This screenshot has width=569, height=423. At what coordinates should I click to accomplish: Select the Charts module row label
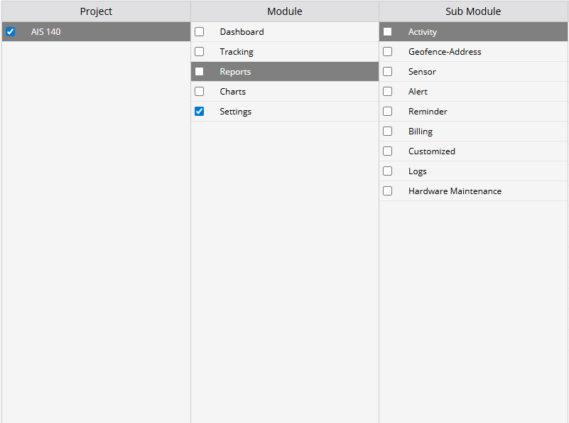(232, 92)
